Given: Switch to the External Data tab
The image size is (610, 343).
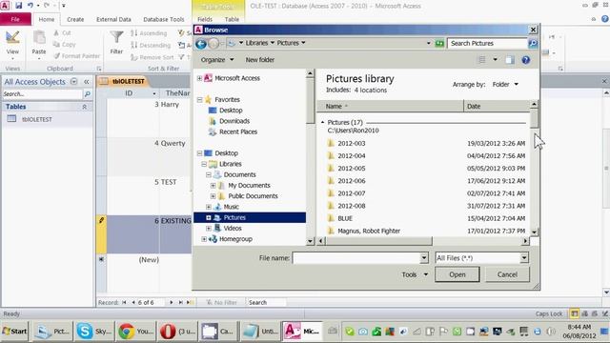Looking at the screenshot, I should pos(113,19).
